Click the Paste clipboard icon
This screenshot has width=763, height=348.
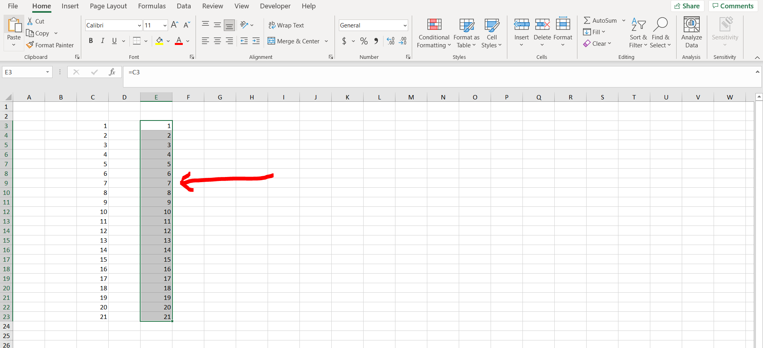pyautogui.click(x=14, y=25)
